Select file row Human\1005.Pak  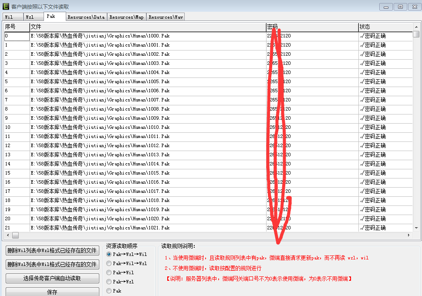tap(208, 82)
